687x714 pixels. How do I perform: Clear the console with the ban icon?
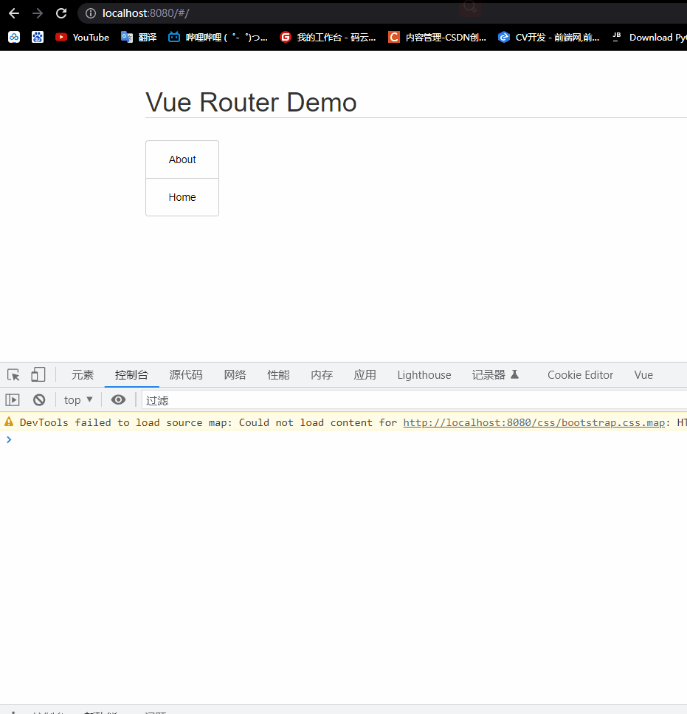tap(39, 399)
